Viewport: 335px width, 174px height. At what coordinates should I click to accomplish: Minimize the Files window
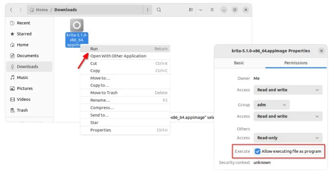(223, 10)
